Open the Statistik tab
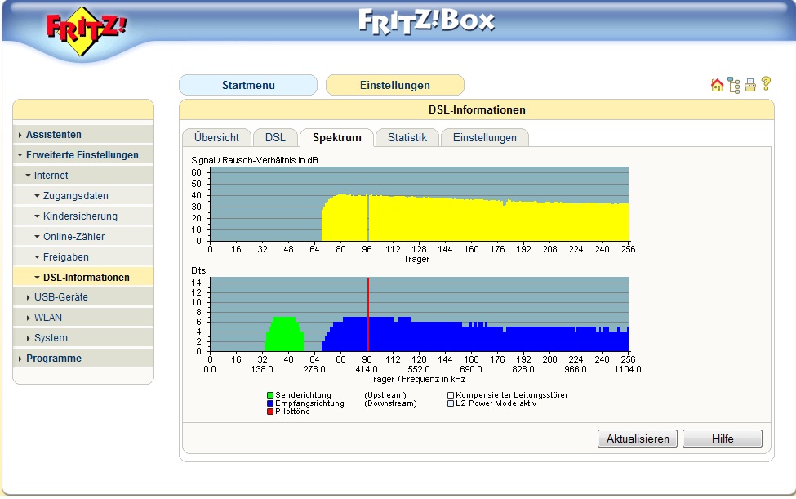Image resolution: width=796 pixels, height=499 pixels. [407, 137]
